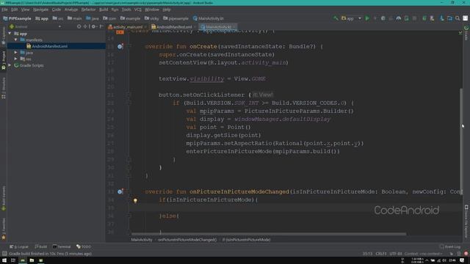Fold the onCreate function at gutter marker
Screen dimensions: 470x264
pyautogui.click(x=129, y=46)
